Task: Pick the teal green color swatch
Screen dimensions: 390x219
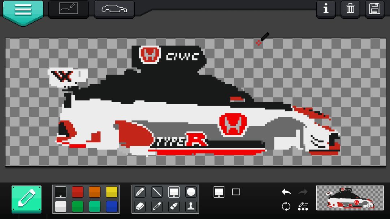Action: 95,206
